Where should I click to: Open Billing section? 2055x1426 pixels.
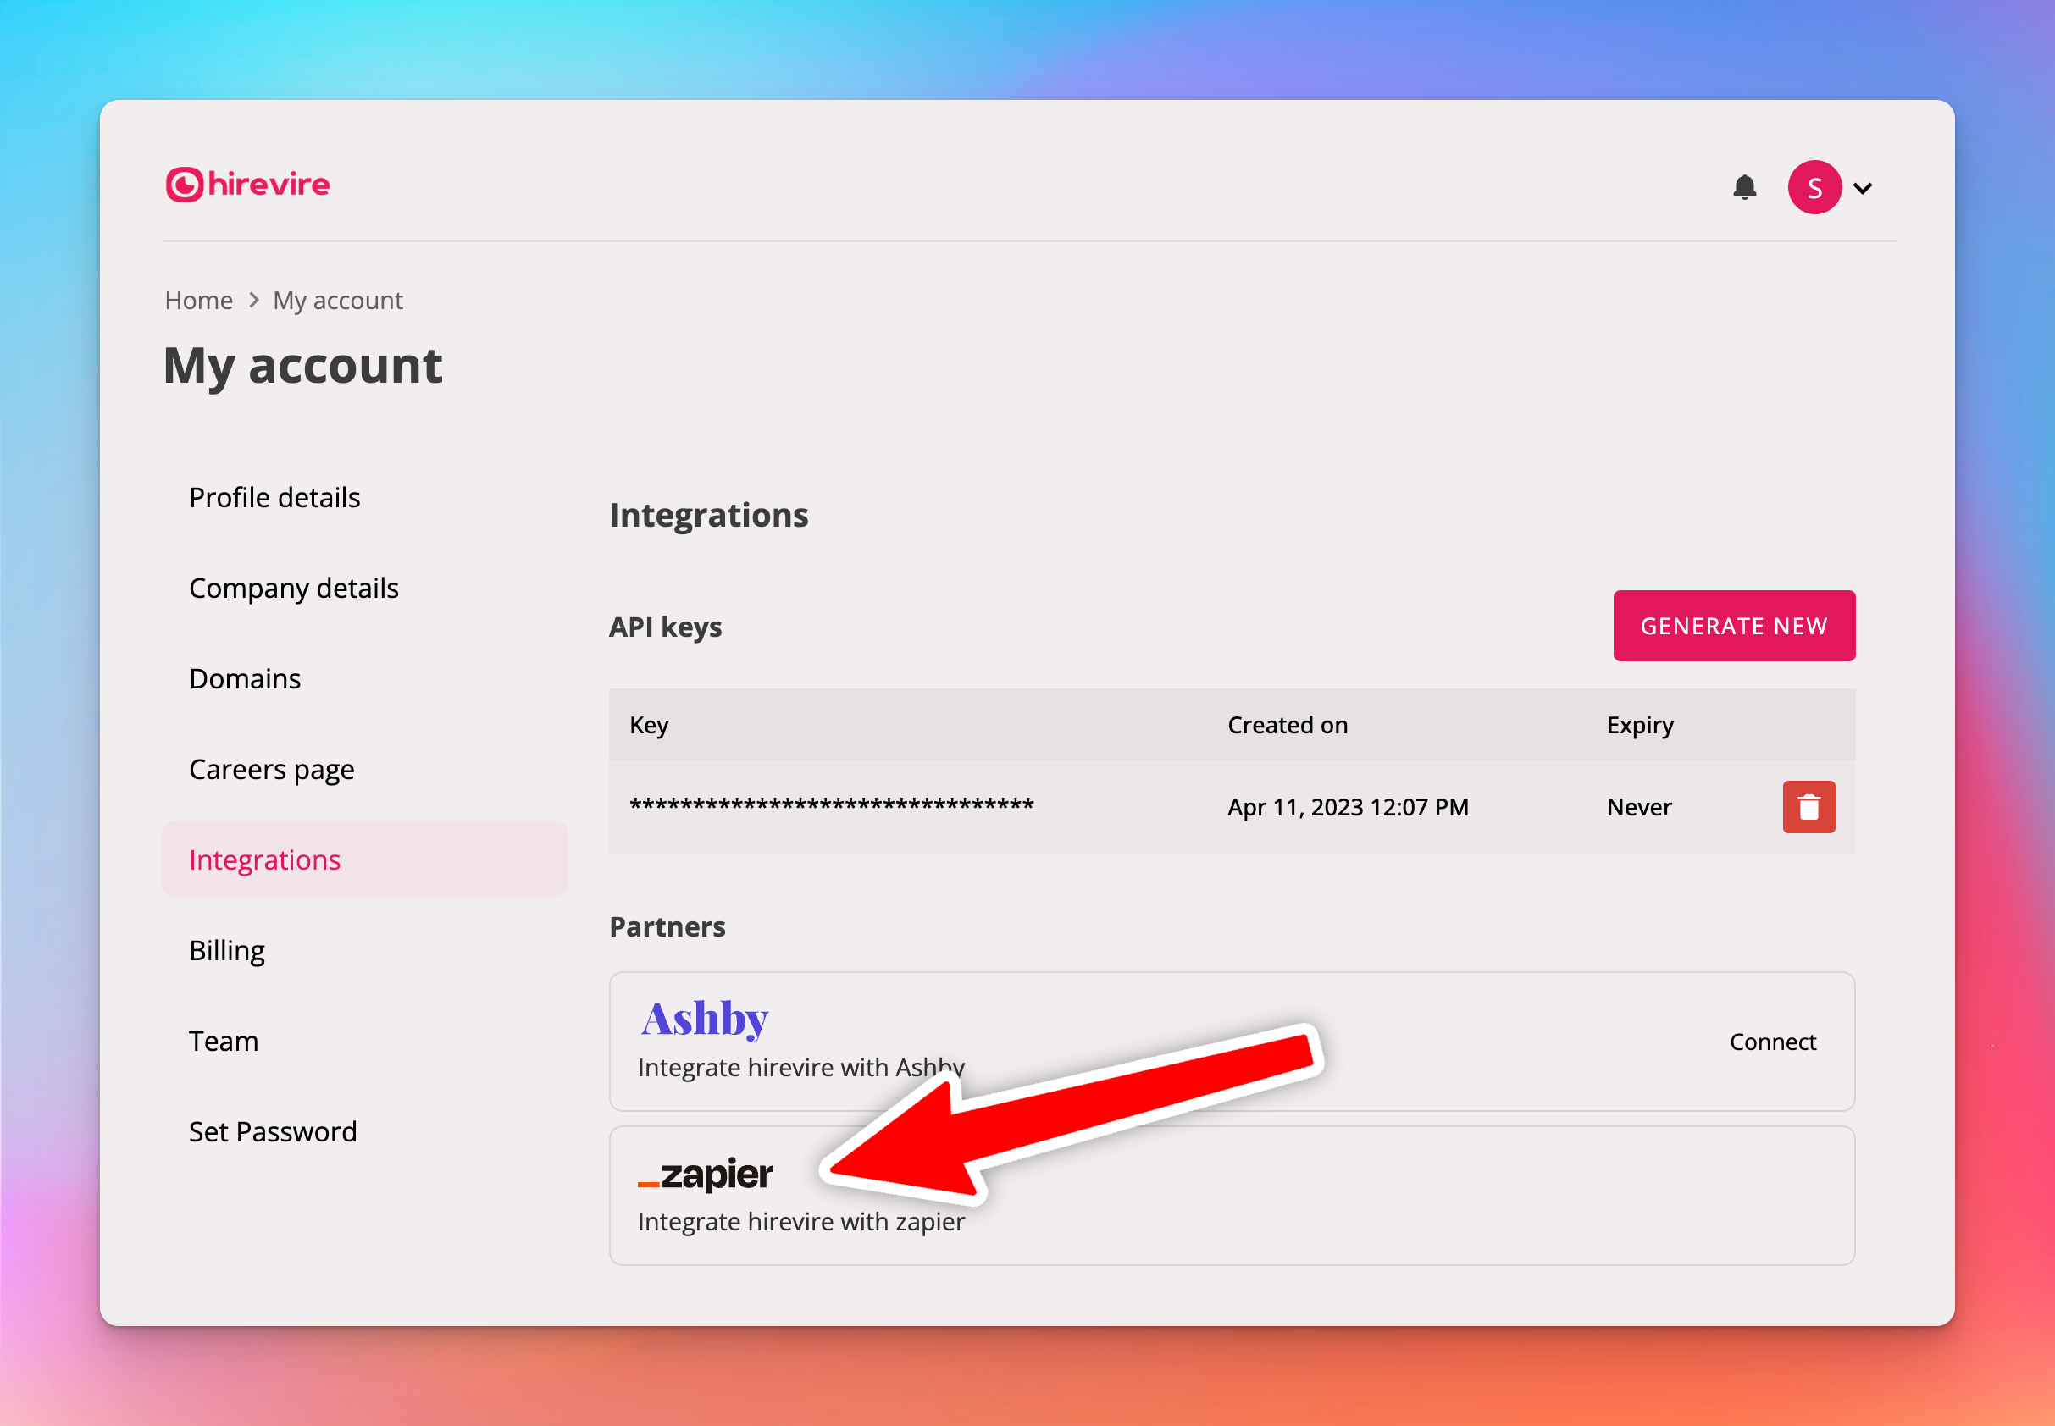coord(227,951)
